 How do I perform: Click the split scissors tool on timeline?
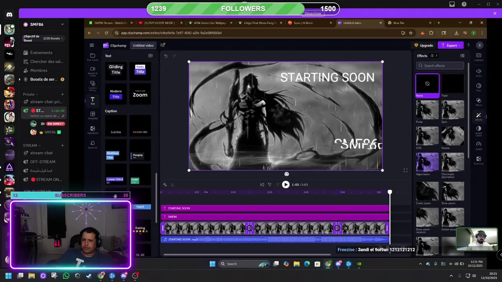[x=173, y=184]
